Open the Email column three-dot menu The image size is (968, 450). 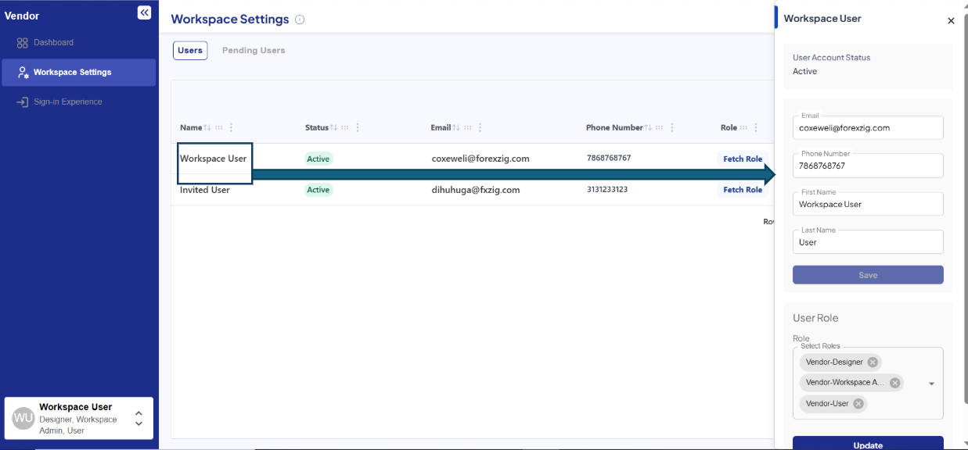point(480,127)
